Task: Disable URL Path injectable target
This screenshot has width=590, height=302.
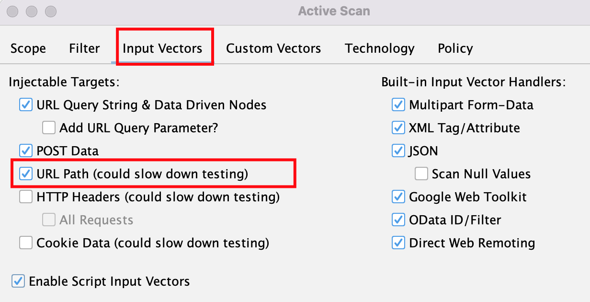Action: tap(26, 174)
